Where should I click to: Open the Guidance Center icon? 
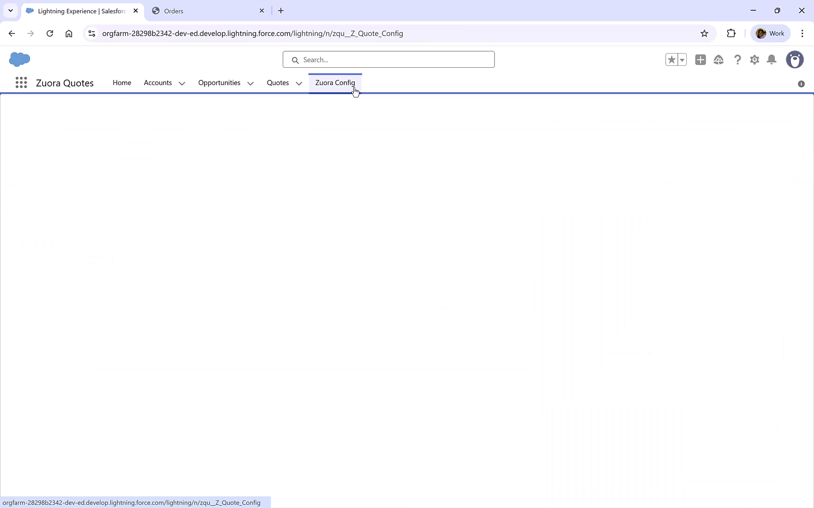click(x=719, y=60)
